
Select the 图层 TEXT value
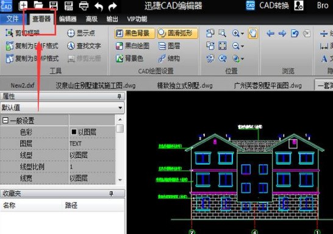click(x=92, y=144)
